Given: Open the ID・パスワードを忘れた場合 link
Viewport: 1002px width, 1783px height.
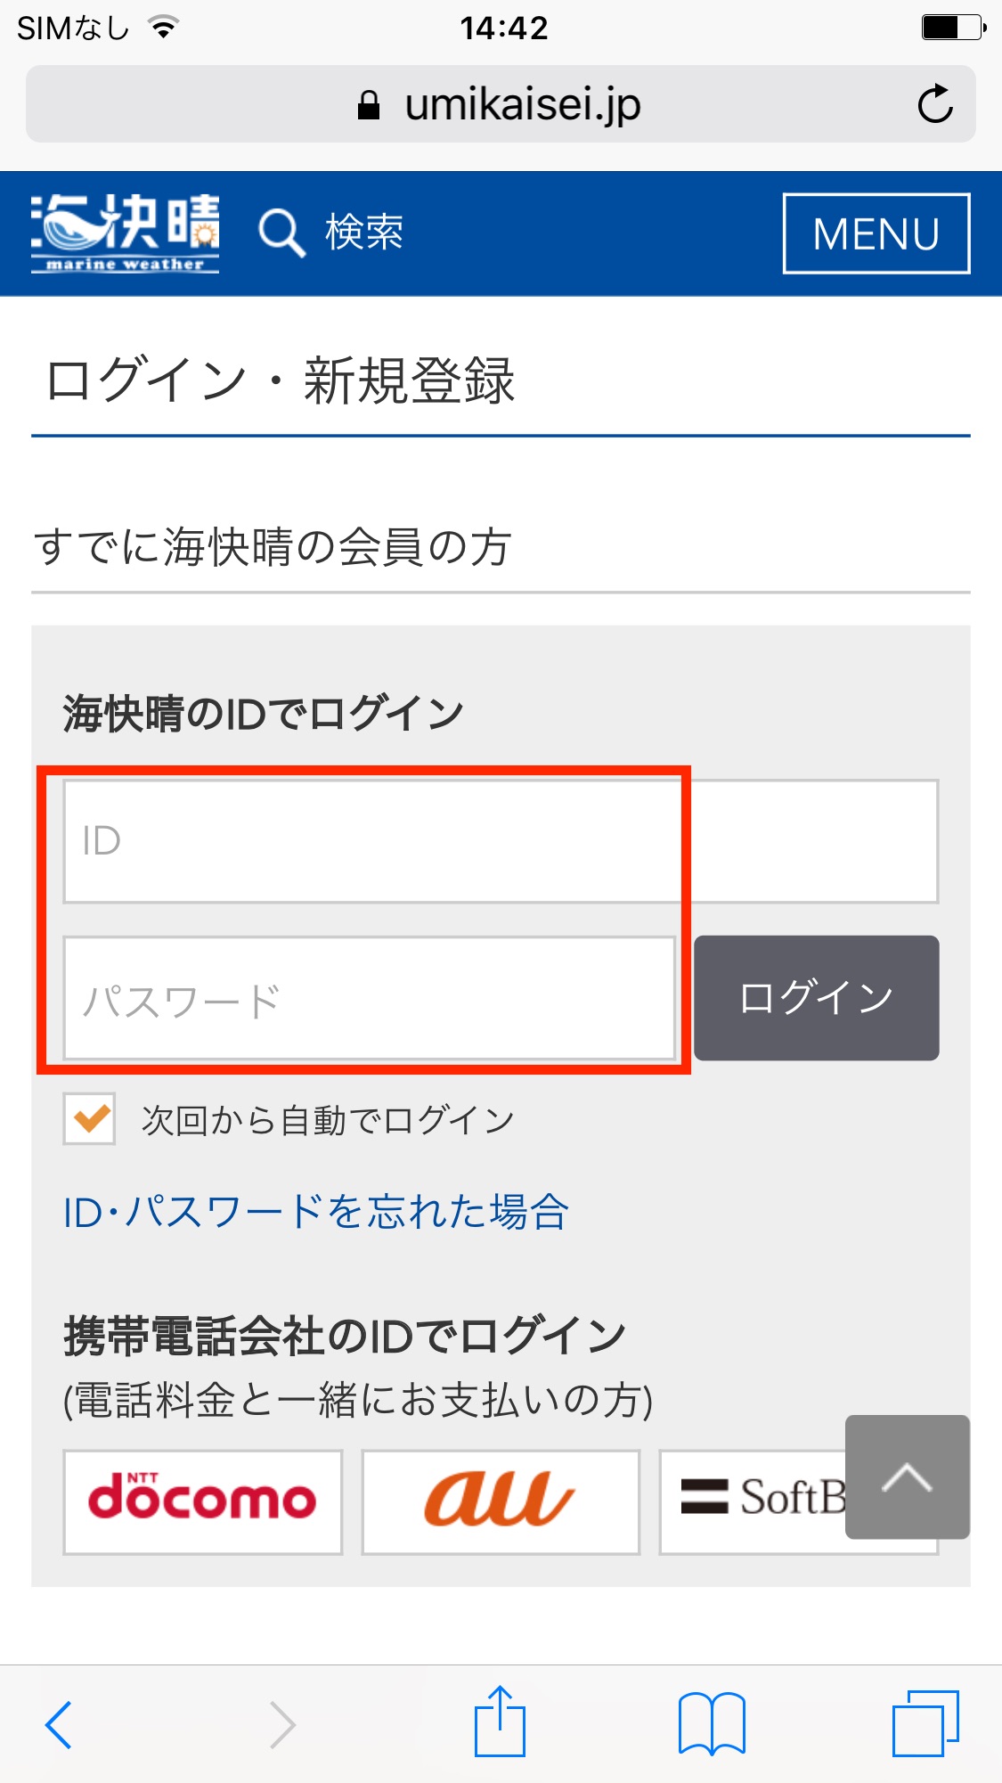Looking at the screenshot, I should pos(316,1212).
